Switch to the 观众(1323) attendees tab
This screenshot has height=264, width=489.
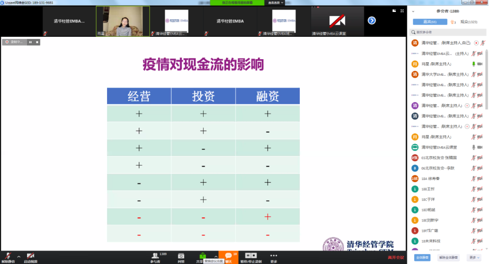click(x=469, y=22)
